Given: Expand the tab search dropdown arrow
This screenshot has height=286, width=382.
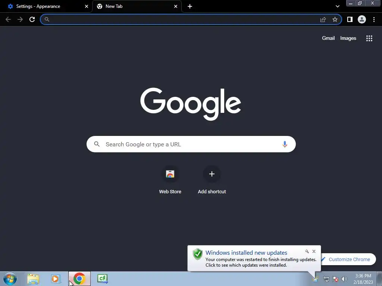Looking at the screenshot, I should tap(337, 6).
